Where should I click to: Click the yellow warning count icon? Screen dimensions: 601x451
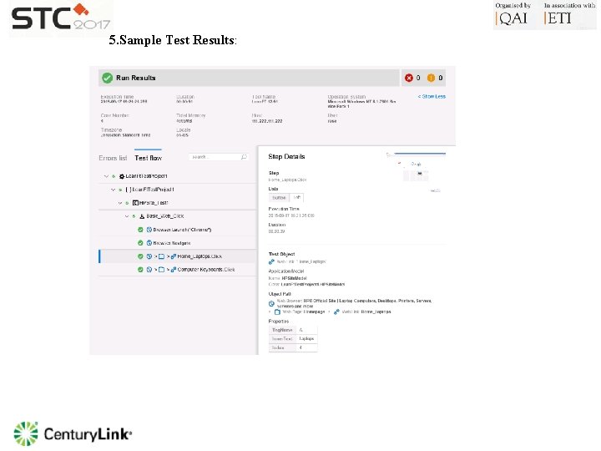(x=432, y=78)
